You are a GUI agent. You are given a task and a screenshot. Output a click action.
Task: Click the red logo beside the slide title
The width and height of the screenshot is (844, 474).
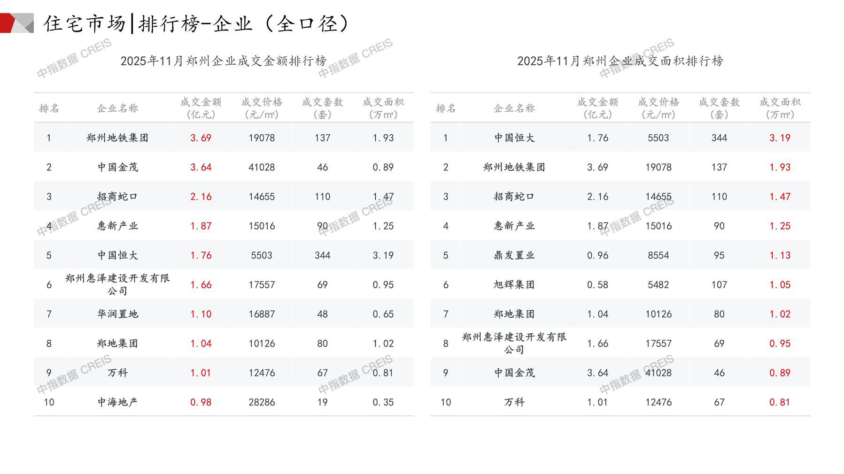coord(16,23)
